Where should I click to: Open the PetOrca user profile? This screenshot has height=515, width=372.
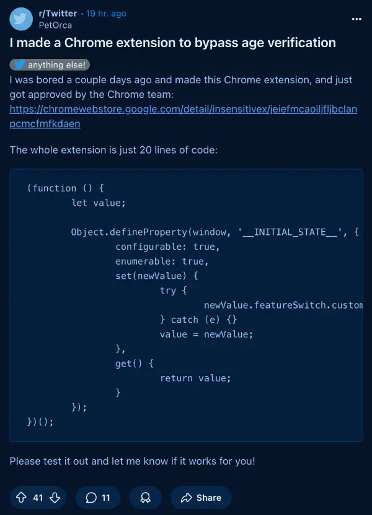pyautogui.click(x=55, y=25)
